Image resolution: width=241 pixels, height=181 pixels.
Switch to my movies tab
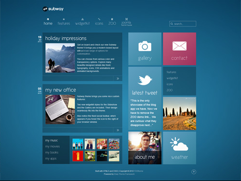pos(53,147)
